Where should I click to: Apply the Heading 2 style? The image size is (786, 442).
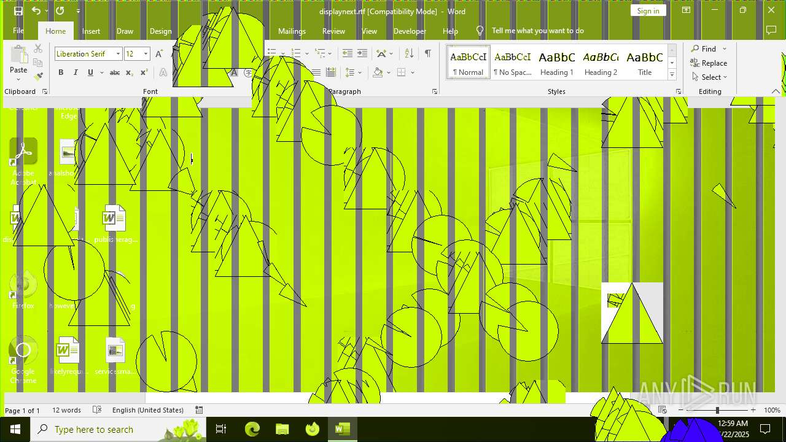click(x=601, y=63)
